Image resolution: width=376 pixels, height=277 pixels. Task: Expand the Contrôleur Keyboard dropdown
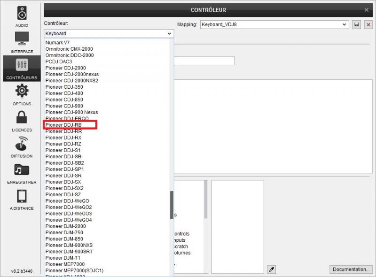[x=109, y=34]
